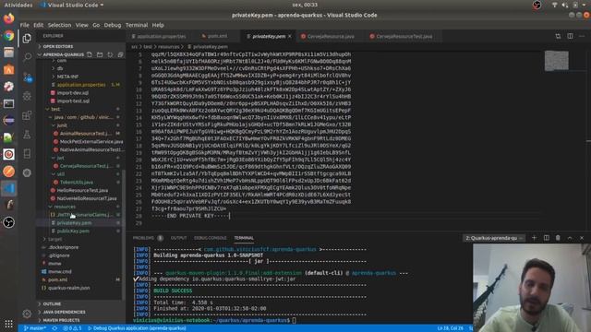The height and width of the screenshot is (332, 591).
Task: Click Ln 28, Col 26 in status bar
Action: [450, 328]
